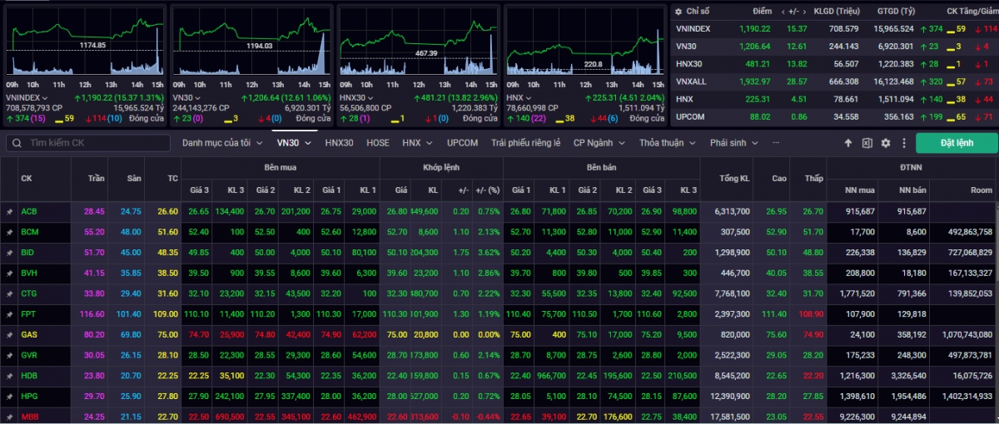Open MBB ticker symbol
The image size is (999, 424).
(29, 416)
